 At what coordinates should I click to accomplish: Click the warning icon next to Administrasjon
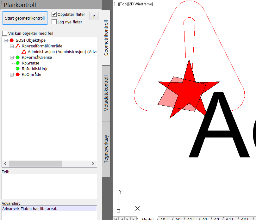(x=24, y=52)
